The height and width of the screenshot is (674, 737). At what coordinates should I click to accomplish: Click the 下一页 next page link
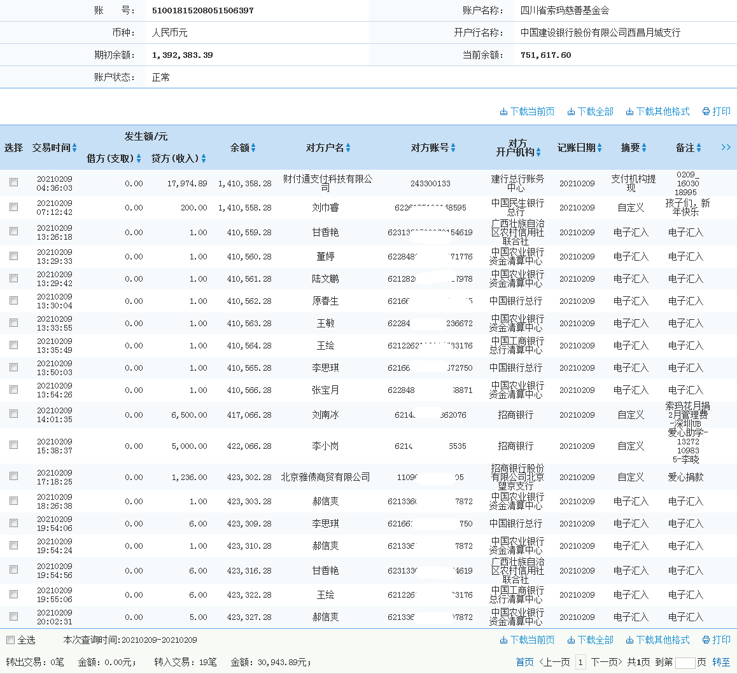607,663
